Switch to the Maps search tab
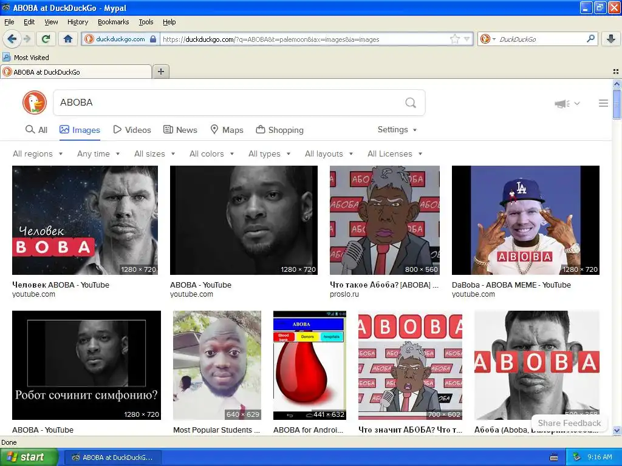622x466 pixels. [227, 130]
